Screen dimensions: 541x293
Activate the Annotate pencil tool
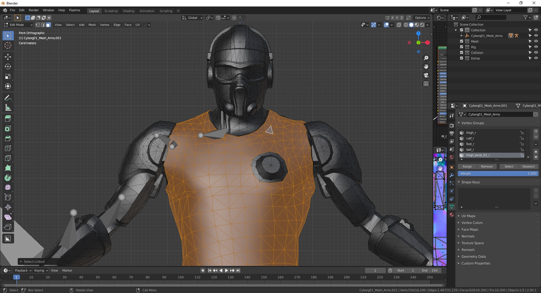(8, 98)
